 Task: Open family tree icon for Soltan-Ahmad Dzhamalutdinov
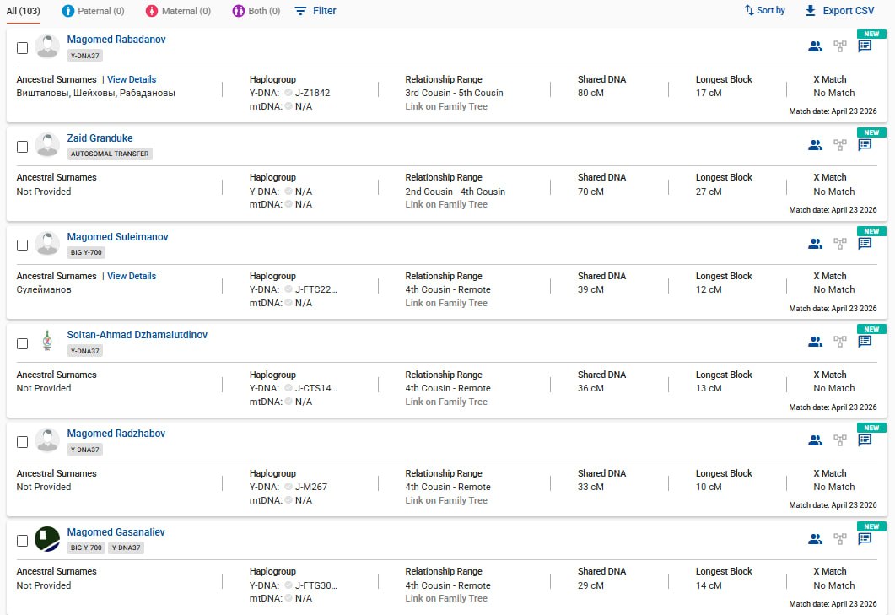click(839, 342)
